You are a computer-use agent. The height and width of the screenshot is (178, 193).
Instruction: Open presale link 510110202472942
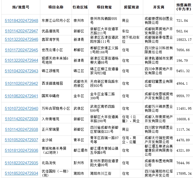point(22,84)
